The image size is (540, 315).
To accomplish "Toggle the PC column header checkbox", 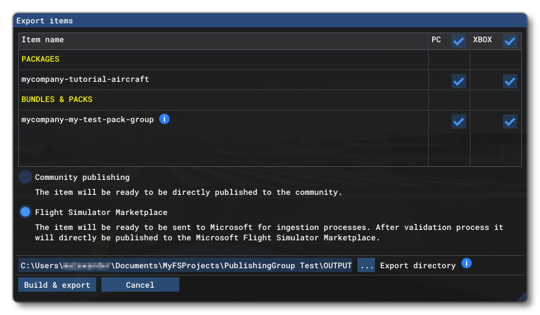I will click(x=459, y=41).
